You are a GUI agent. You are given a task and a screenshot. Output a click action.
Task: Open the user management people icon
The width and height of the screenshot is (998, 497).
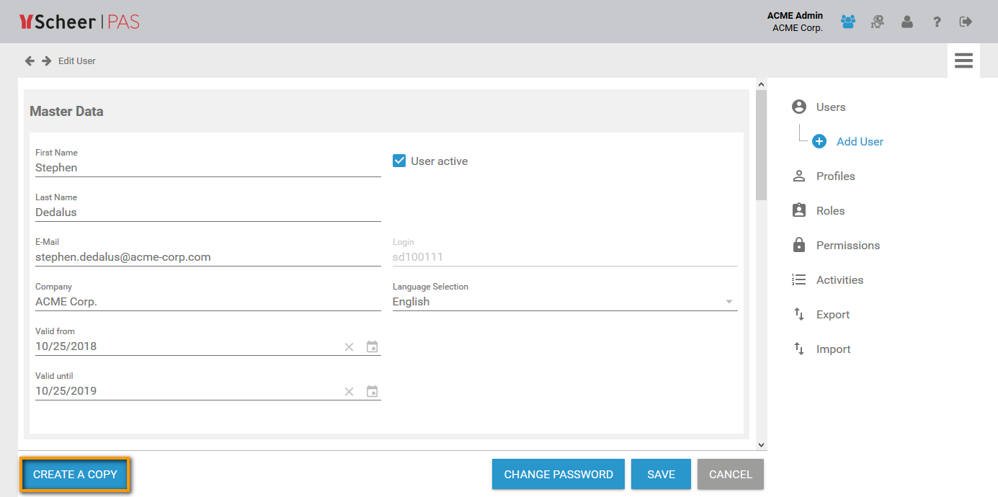click(848, 22)
